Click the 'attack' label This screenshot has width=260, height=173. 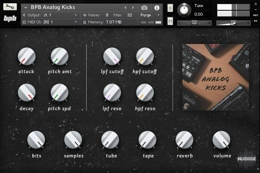(26, 72)
